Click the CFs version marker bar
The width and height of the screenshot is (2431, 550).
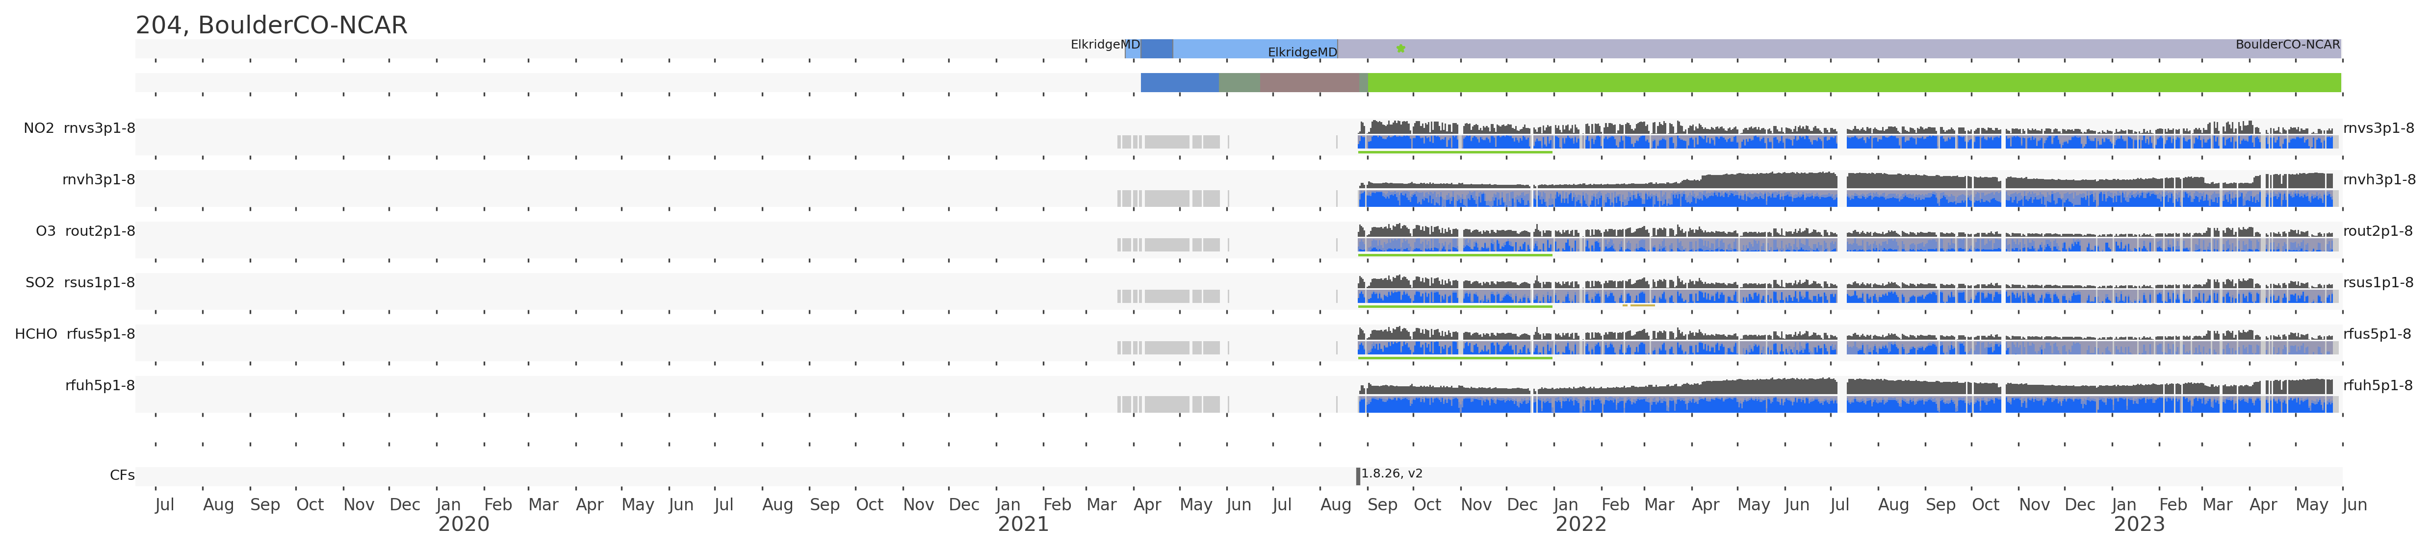point(1358,476)
